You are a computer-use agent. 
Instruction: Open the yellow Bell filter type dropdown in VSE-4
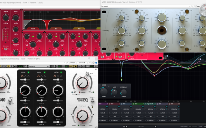(79, 29)
